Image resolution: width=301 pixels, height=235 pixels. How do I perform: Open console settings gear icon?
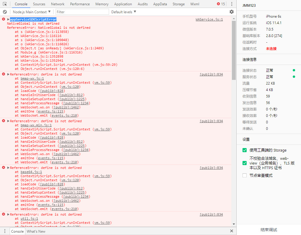click(232, 12)
